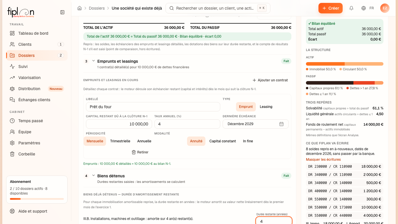
Task: Click the Taux annuel field
Action: pyautogui.click(x=187, y=124)
